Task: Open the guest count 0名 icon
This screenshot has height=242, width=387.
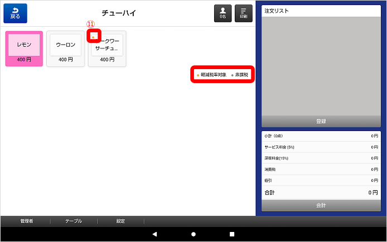Action: tap(222, 13)
